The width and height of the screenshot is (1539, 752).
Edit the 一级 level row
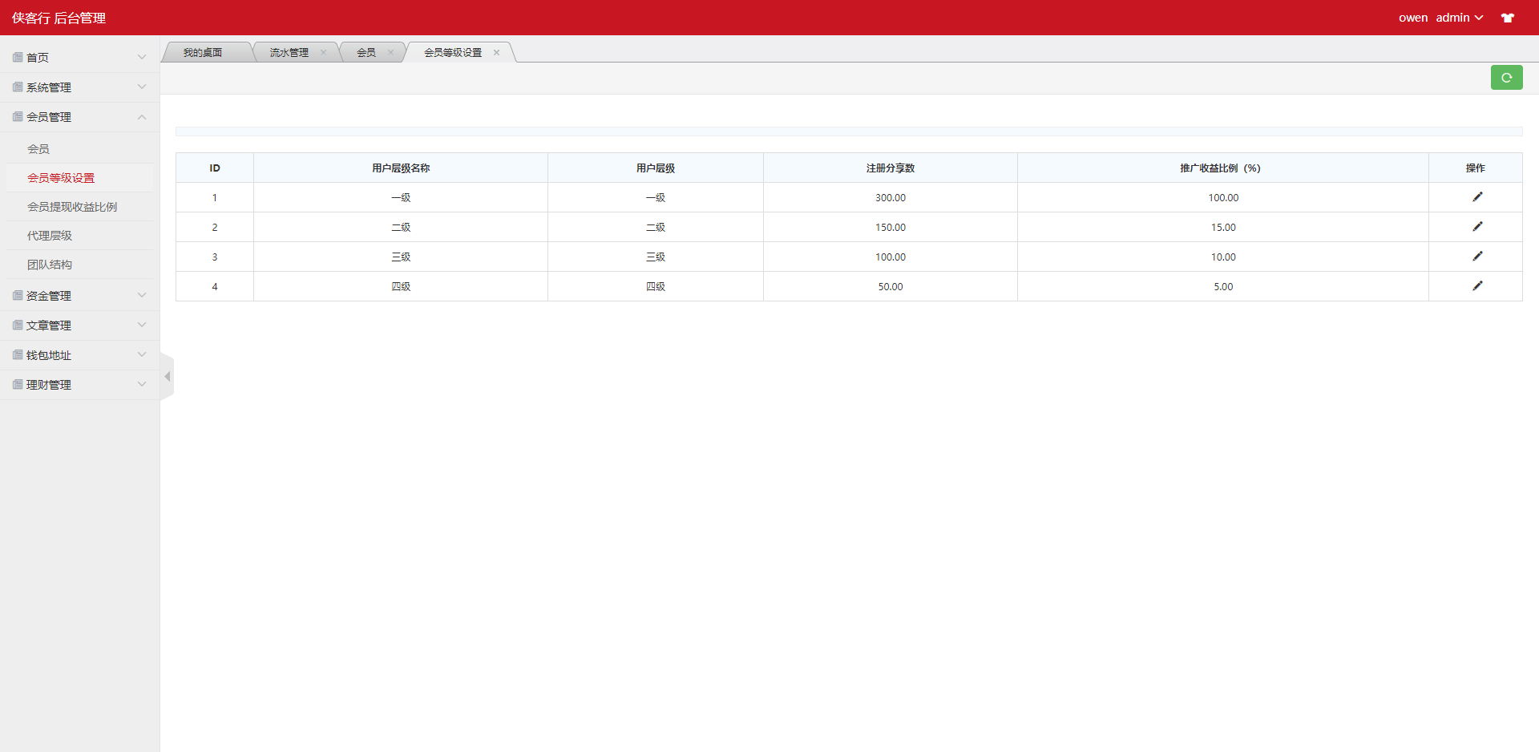pyautogui.click(x=1477, y=197)
